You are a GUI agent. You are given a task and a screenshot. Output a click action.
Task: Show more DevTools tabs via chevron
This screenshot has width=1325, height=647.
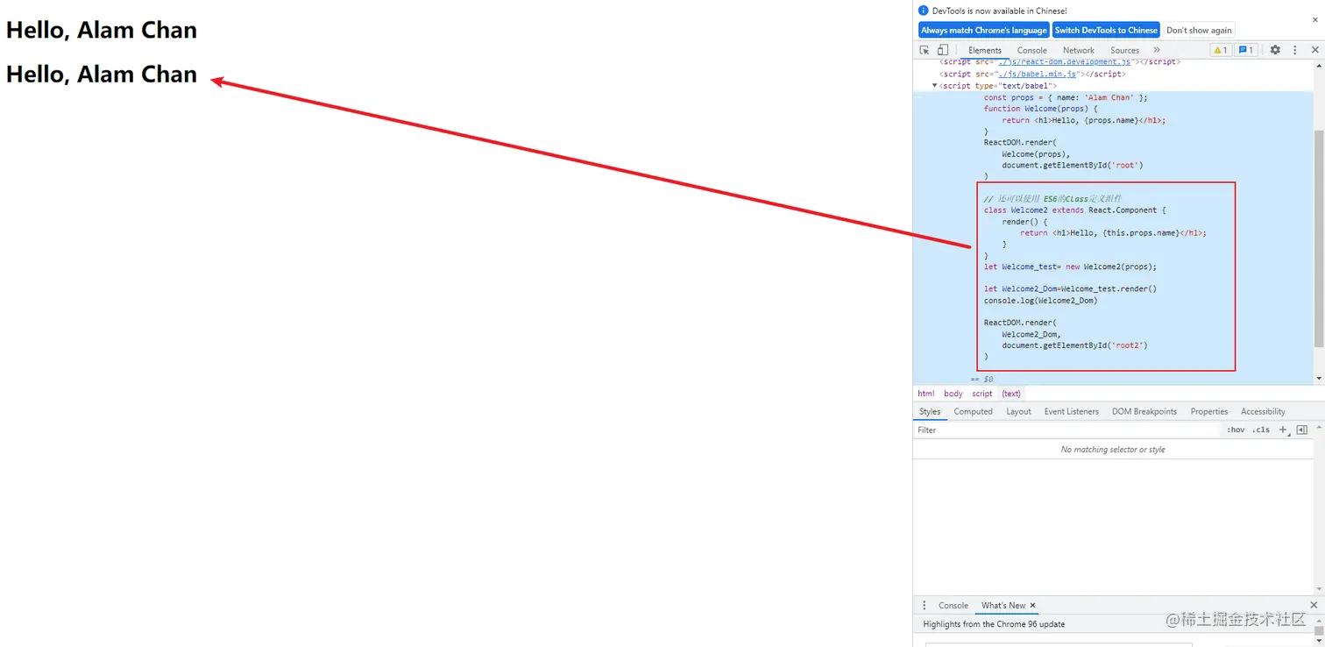click(1157, 50)
